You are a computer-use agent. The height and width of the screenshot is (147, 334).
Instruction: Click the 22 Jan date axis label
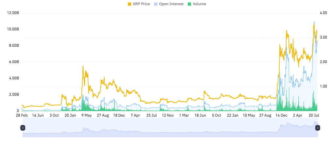click(232, 115)
